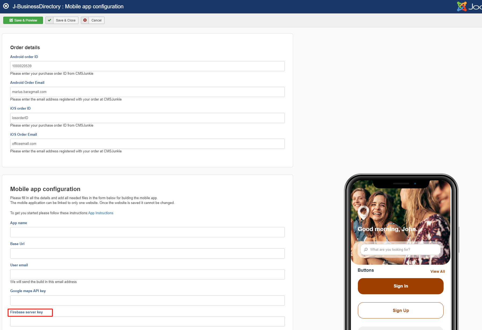Screen dimensions: 482x330
Task: Select the iOS order ID input
Action: [147, 118]
